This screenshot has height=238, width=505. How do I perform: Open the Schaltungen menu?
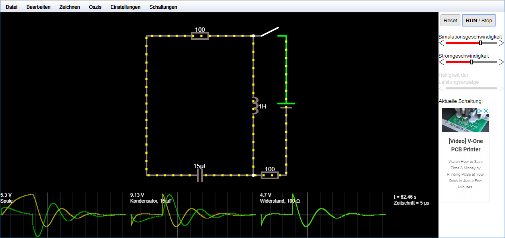coord(163,7)
